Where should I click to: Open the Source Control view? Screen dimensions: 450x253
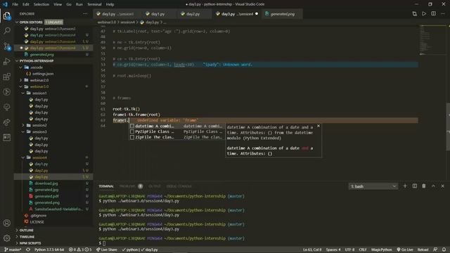[x=7, y=46]
